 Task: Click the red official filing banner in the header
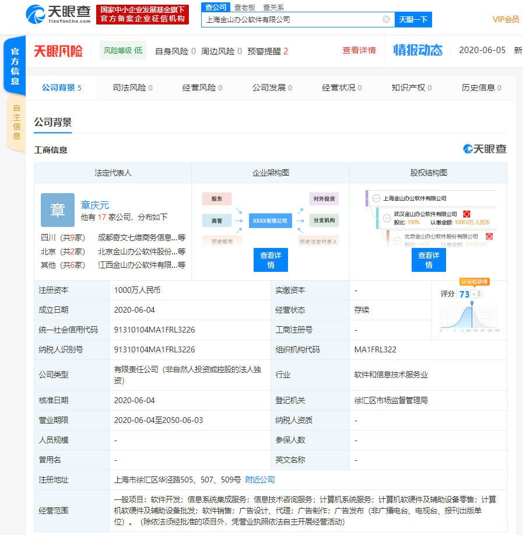coord(142,15)
